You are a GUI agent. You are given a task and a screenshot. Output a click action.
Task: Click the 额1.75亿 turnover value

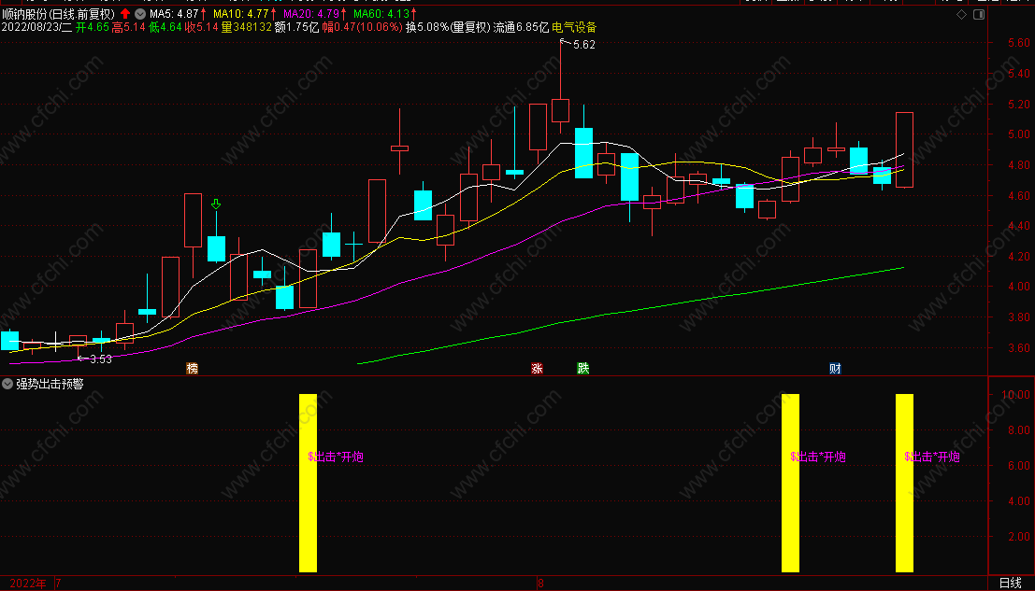coord(297,27)
